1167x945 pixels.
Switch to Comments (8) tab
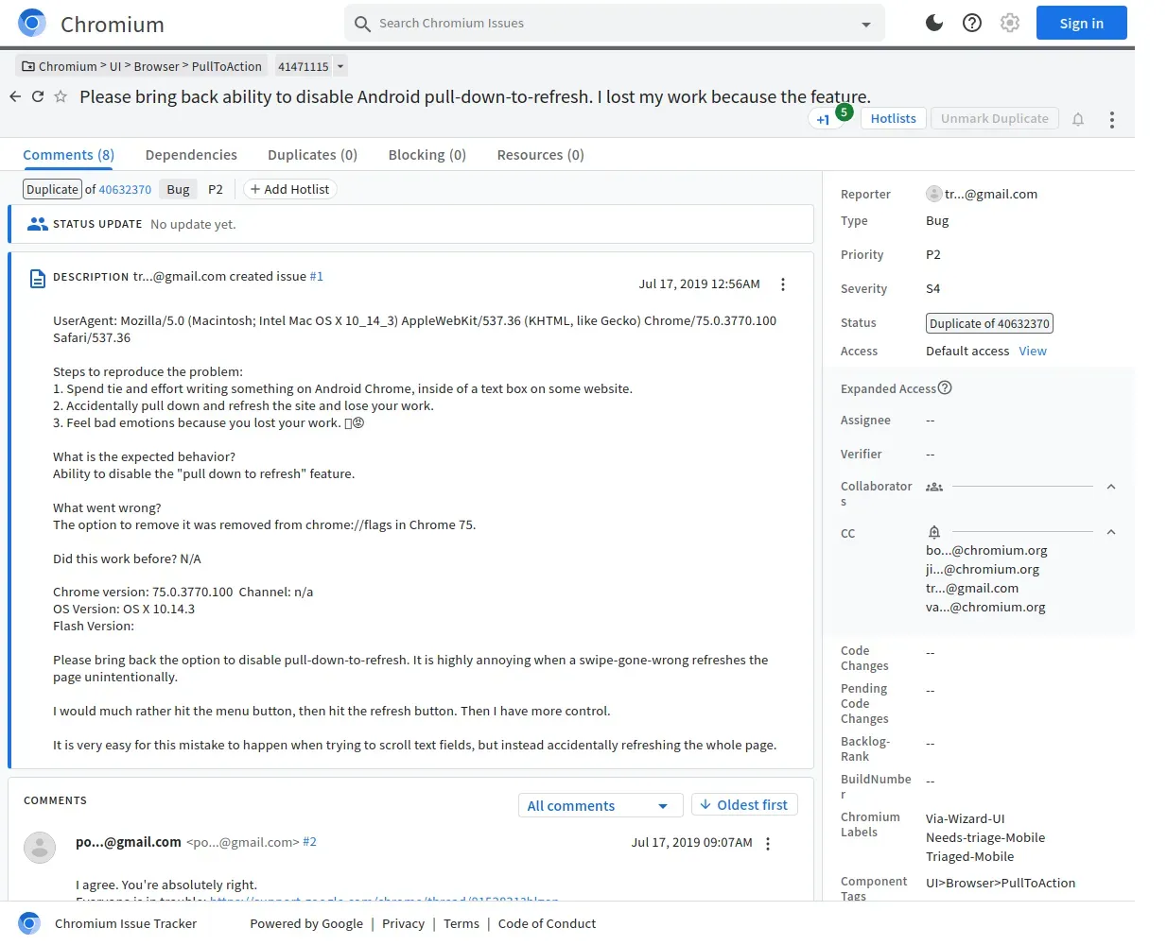[68, 155]
